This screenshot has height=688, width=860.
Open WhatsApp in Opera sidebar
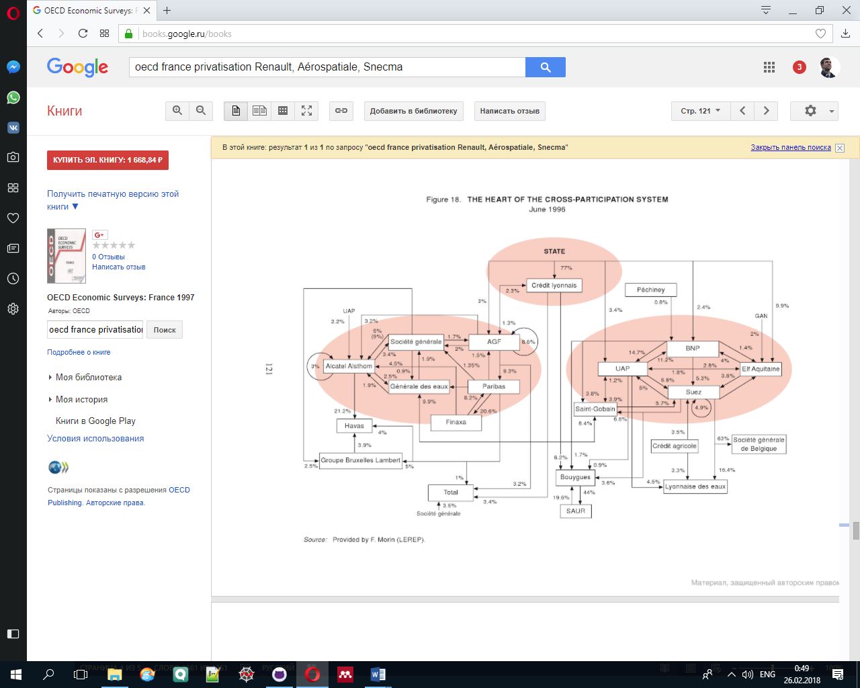coord(13,97)
